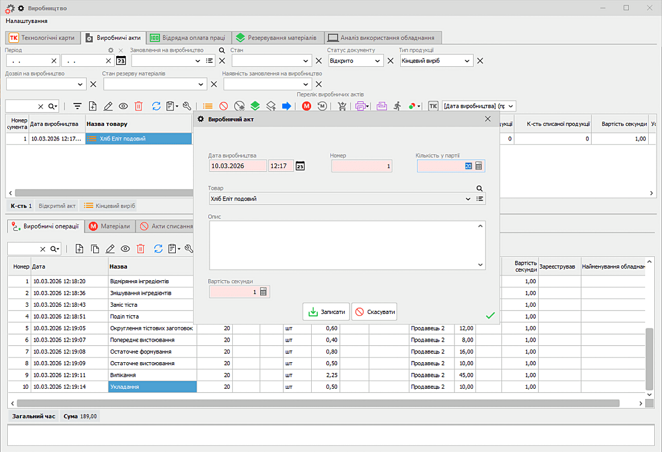Click the blue right arrow icon in toolbar
The height and width of the screenshot is (452, 662).
tap(286, 106)
